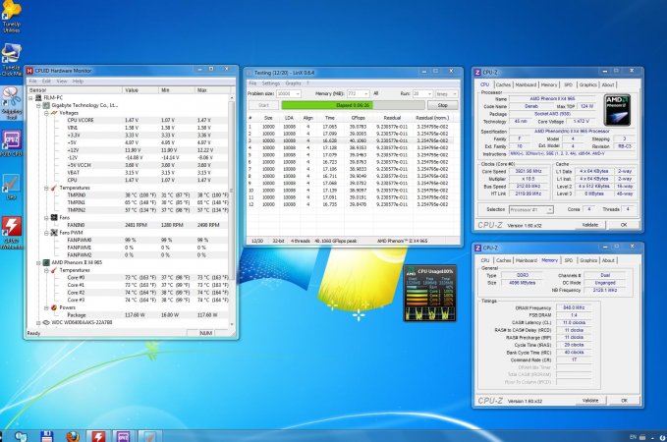Switch to CPU-Z via purple taskbar button
Image resolution: width=667 pixels, height=442 pixels.
(124, 436)
